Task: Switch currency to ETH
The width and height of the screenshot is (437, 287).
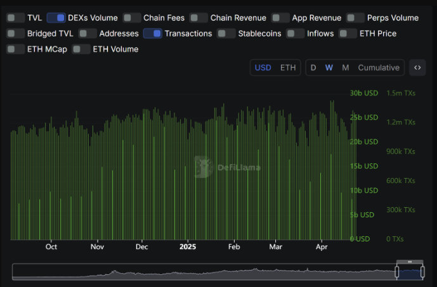Action: click(287, 68)
